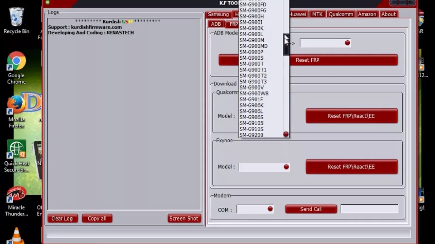Switch to the Samsung tab

(219, 14)
